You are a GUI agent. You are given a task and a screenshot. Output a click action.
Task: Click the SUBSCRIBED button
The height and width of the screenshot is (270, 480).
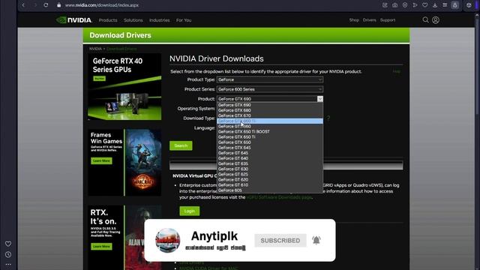pos(280,241)
